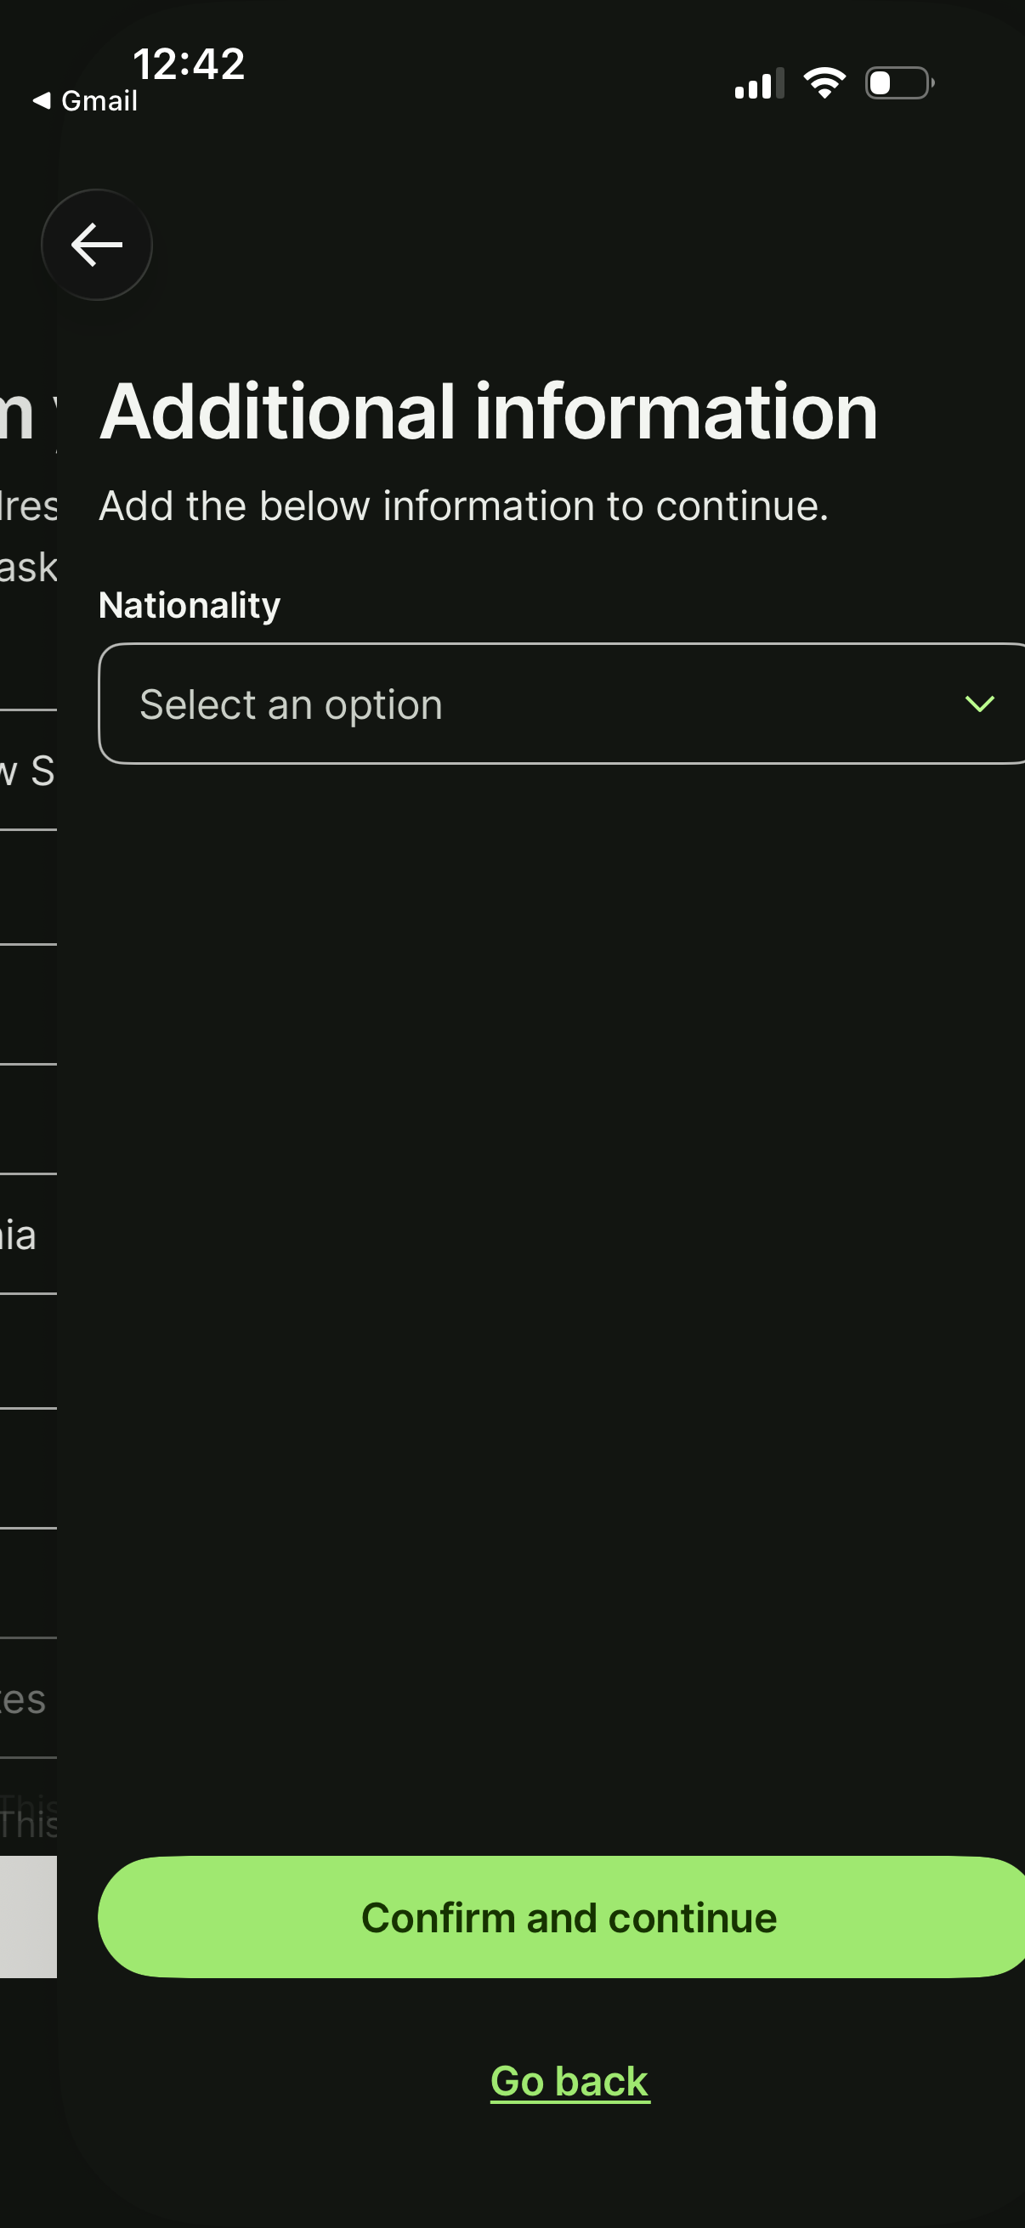Tap the Wi-Fi status icon
Screen dimensions: 1025x2228
pyautogui.click(x=824, y=83)
